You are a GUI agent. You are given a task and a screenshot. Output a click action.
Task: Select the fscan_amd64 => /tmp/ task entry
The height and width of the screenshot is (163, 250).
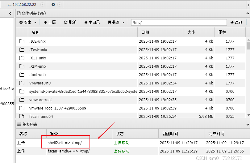[69, 151]
